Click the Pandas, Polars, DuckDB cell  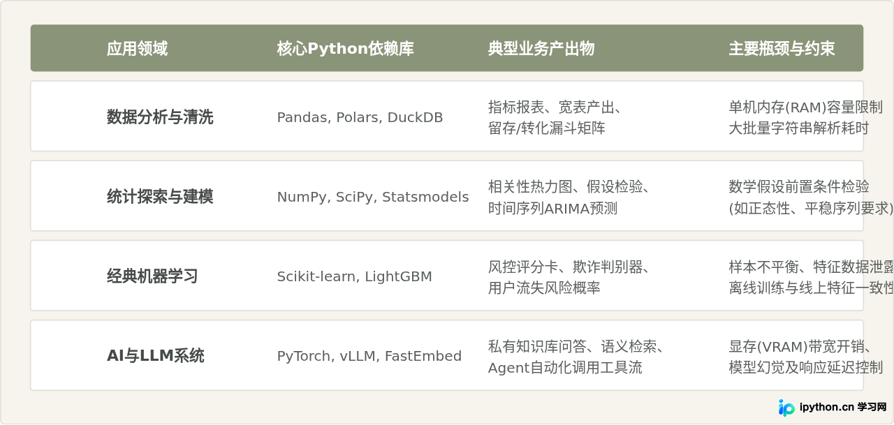pos(360,117)
